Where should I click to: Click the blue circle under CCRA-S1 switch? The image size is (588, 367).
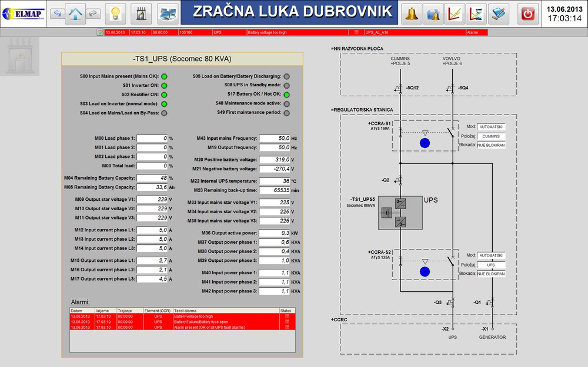pos(426,143)
